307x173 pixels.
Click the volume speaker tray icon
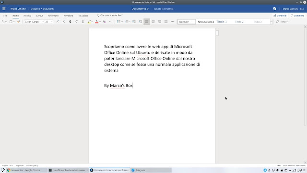[x=277, y=170]
